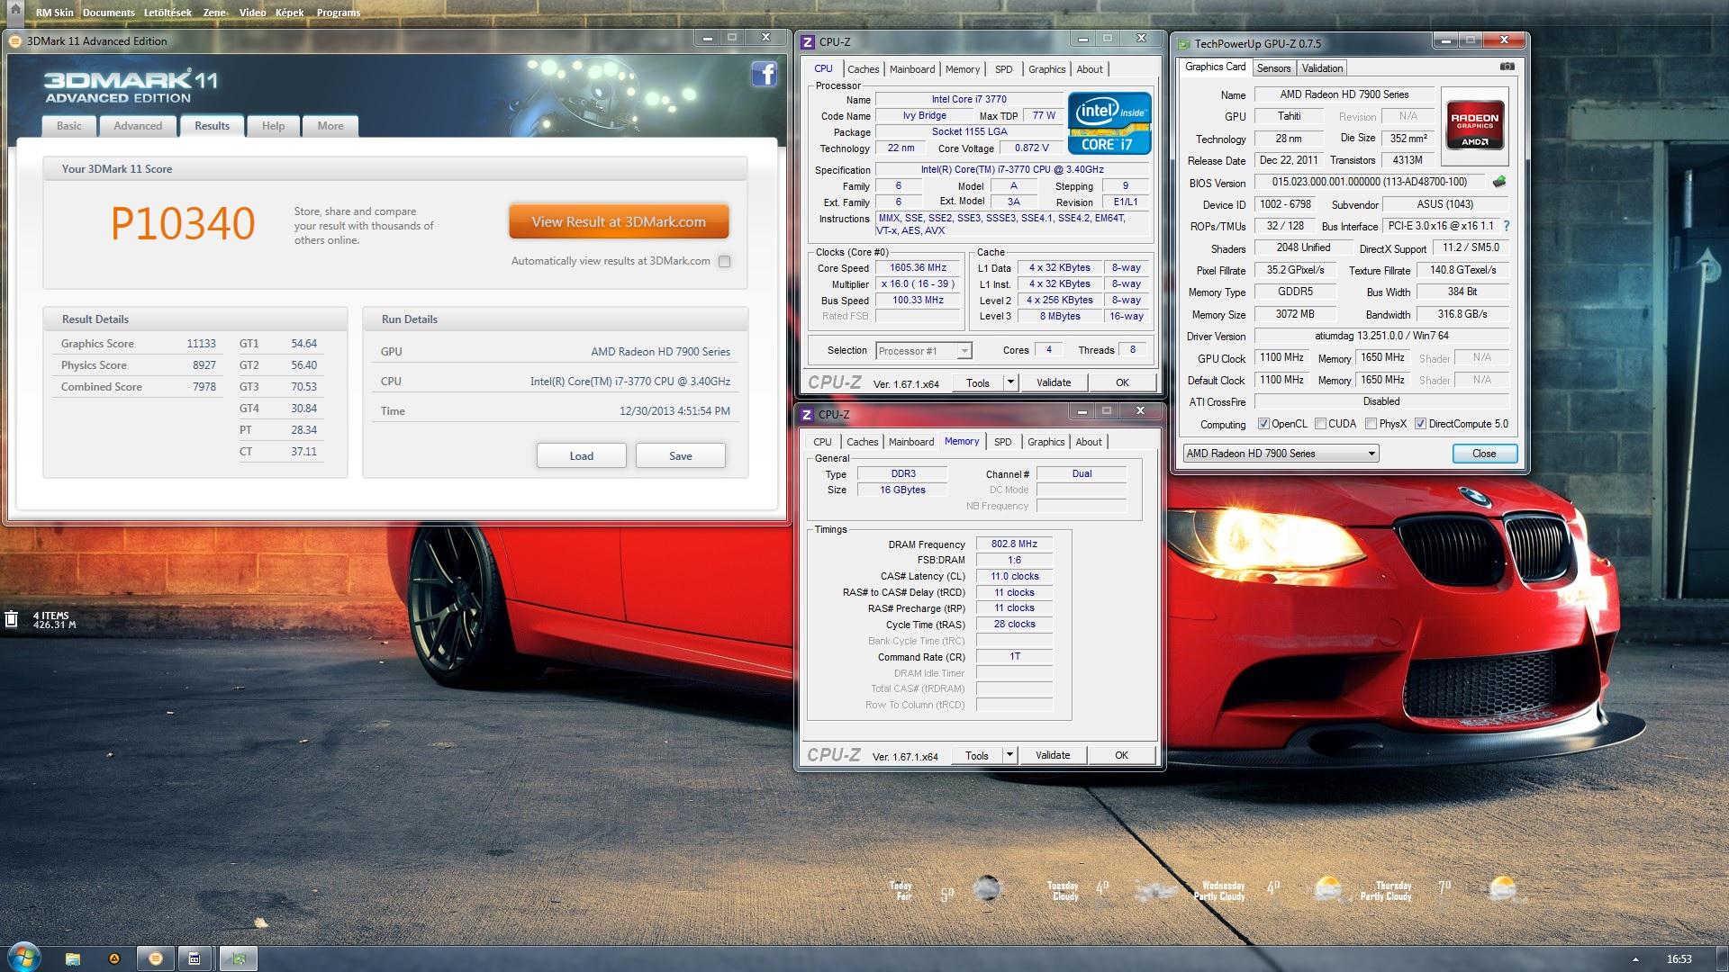Open the Tools dropdown arrow in lower CPU-Z
Viewport: 1729px width, 972px height.
point(1009,755)
